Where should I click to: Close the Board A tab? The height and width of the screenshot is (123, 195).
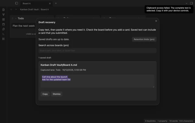[x=50, y=3]
